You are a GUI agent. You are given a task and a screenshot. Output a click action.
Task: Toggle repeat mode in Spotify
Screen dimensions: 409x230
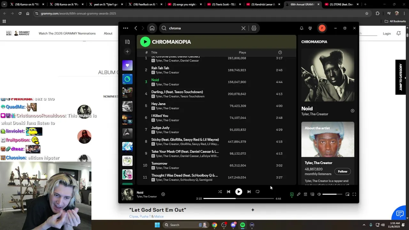pyautogui.click(x=258, y=192)
